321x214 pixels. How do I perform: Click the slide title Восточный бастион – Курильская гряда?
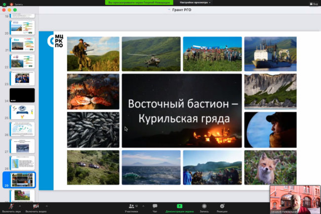point(183,111)
